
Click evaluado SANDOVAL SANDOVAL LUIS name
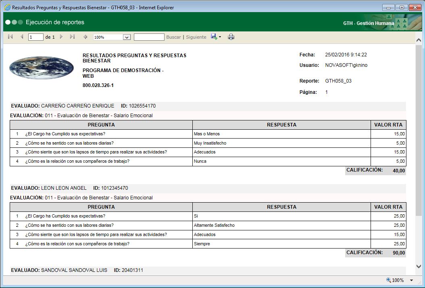74,270
